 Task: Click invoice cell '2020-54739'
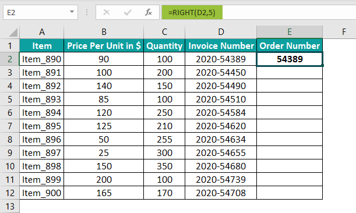tap(221, 179)
